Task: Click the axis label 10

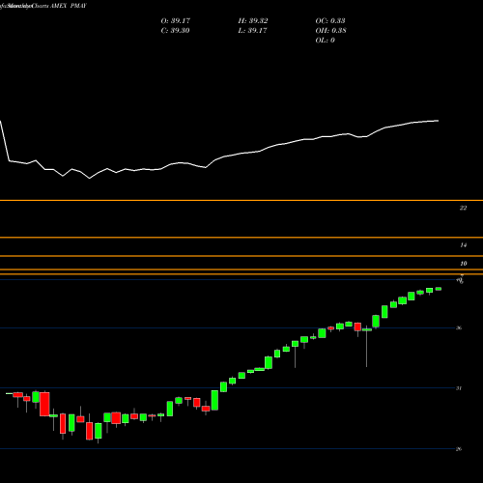Action: pos(463,264)
